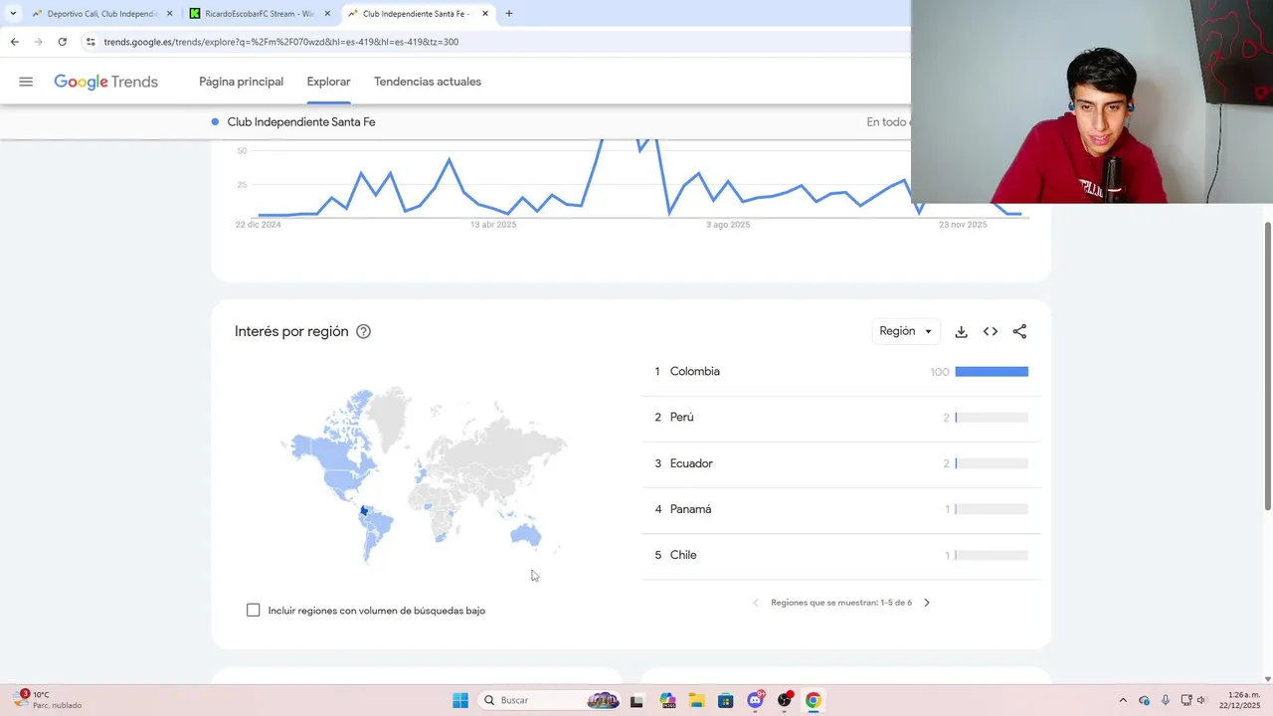The width and height of the screenshot is (1273, 716).
Task: Select the Explorar nav item
Action: [x=328, y=82]
